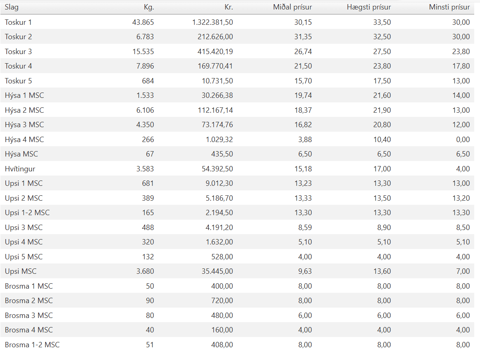
Task: Click the Hægsti prísur column header
Action: 368,7
